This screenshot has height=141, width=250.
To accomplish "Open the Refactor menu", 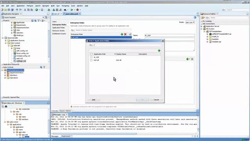I will [30, 6].
